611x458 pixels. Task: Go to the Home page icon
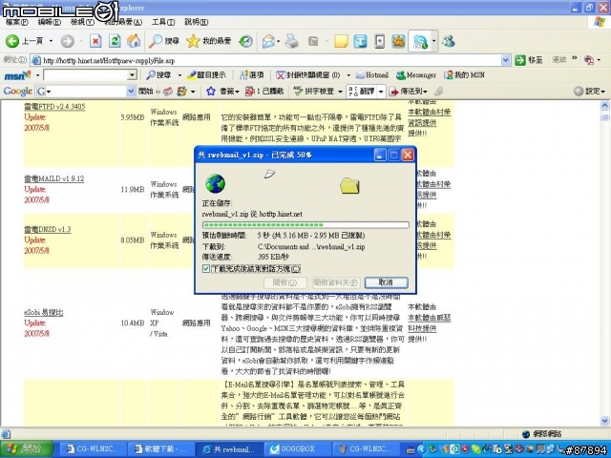click(x=134, y=41)
